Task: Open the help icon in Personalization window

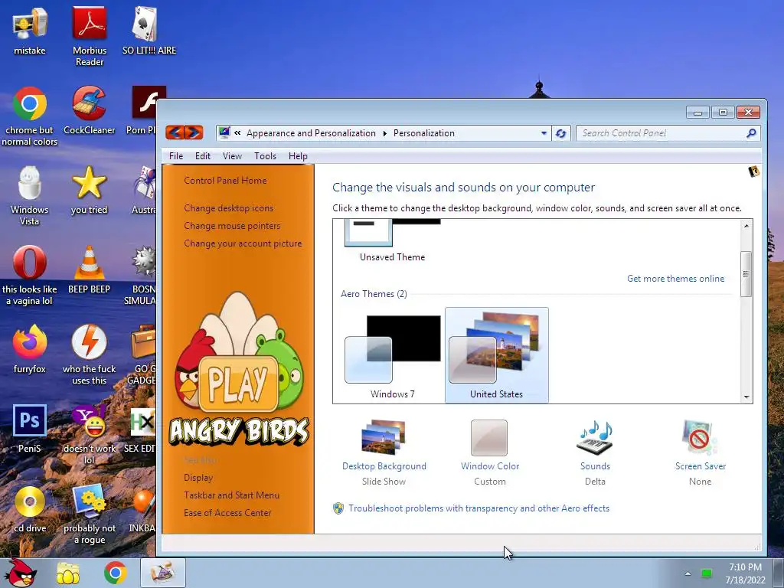Action: coord(754,171)
